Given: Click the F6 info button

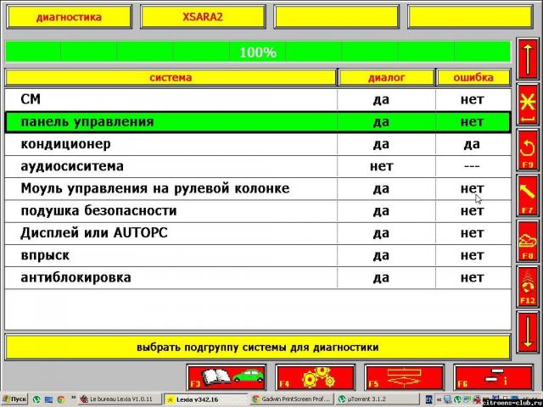Looking at the screenshot, I should click(494, 378).
